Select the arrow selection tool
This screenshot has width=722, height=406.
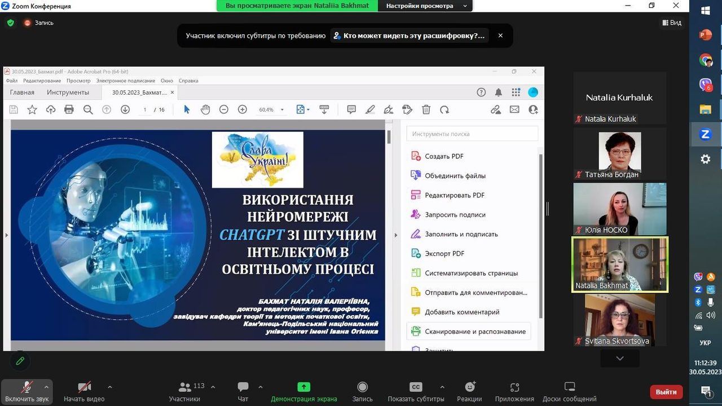point(187,109)
